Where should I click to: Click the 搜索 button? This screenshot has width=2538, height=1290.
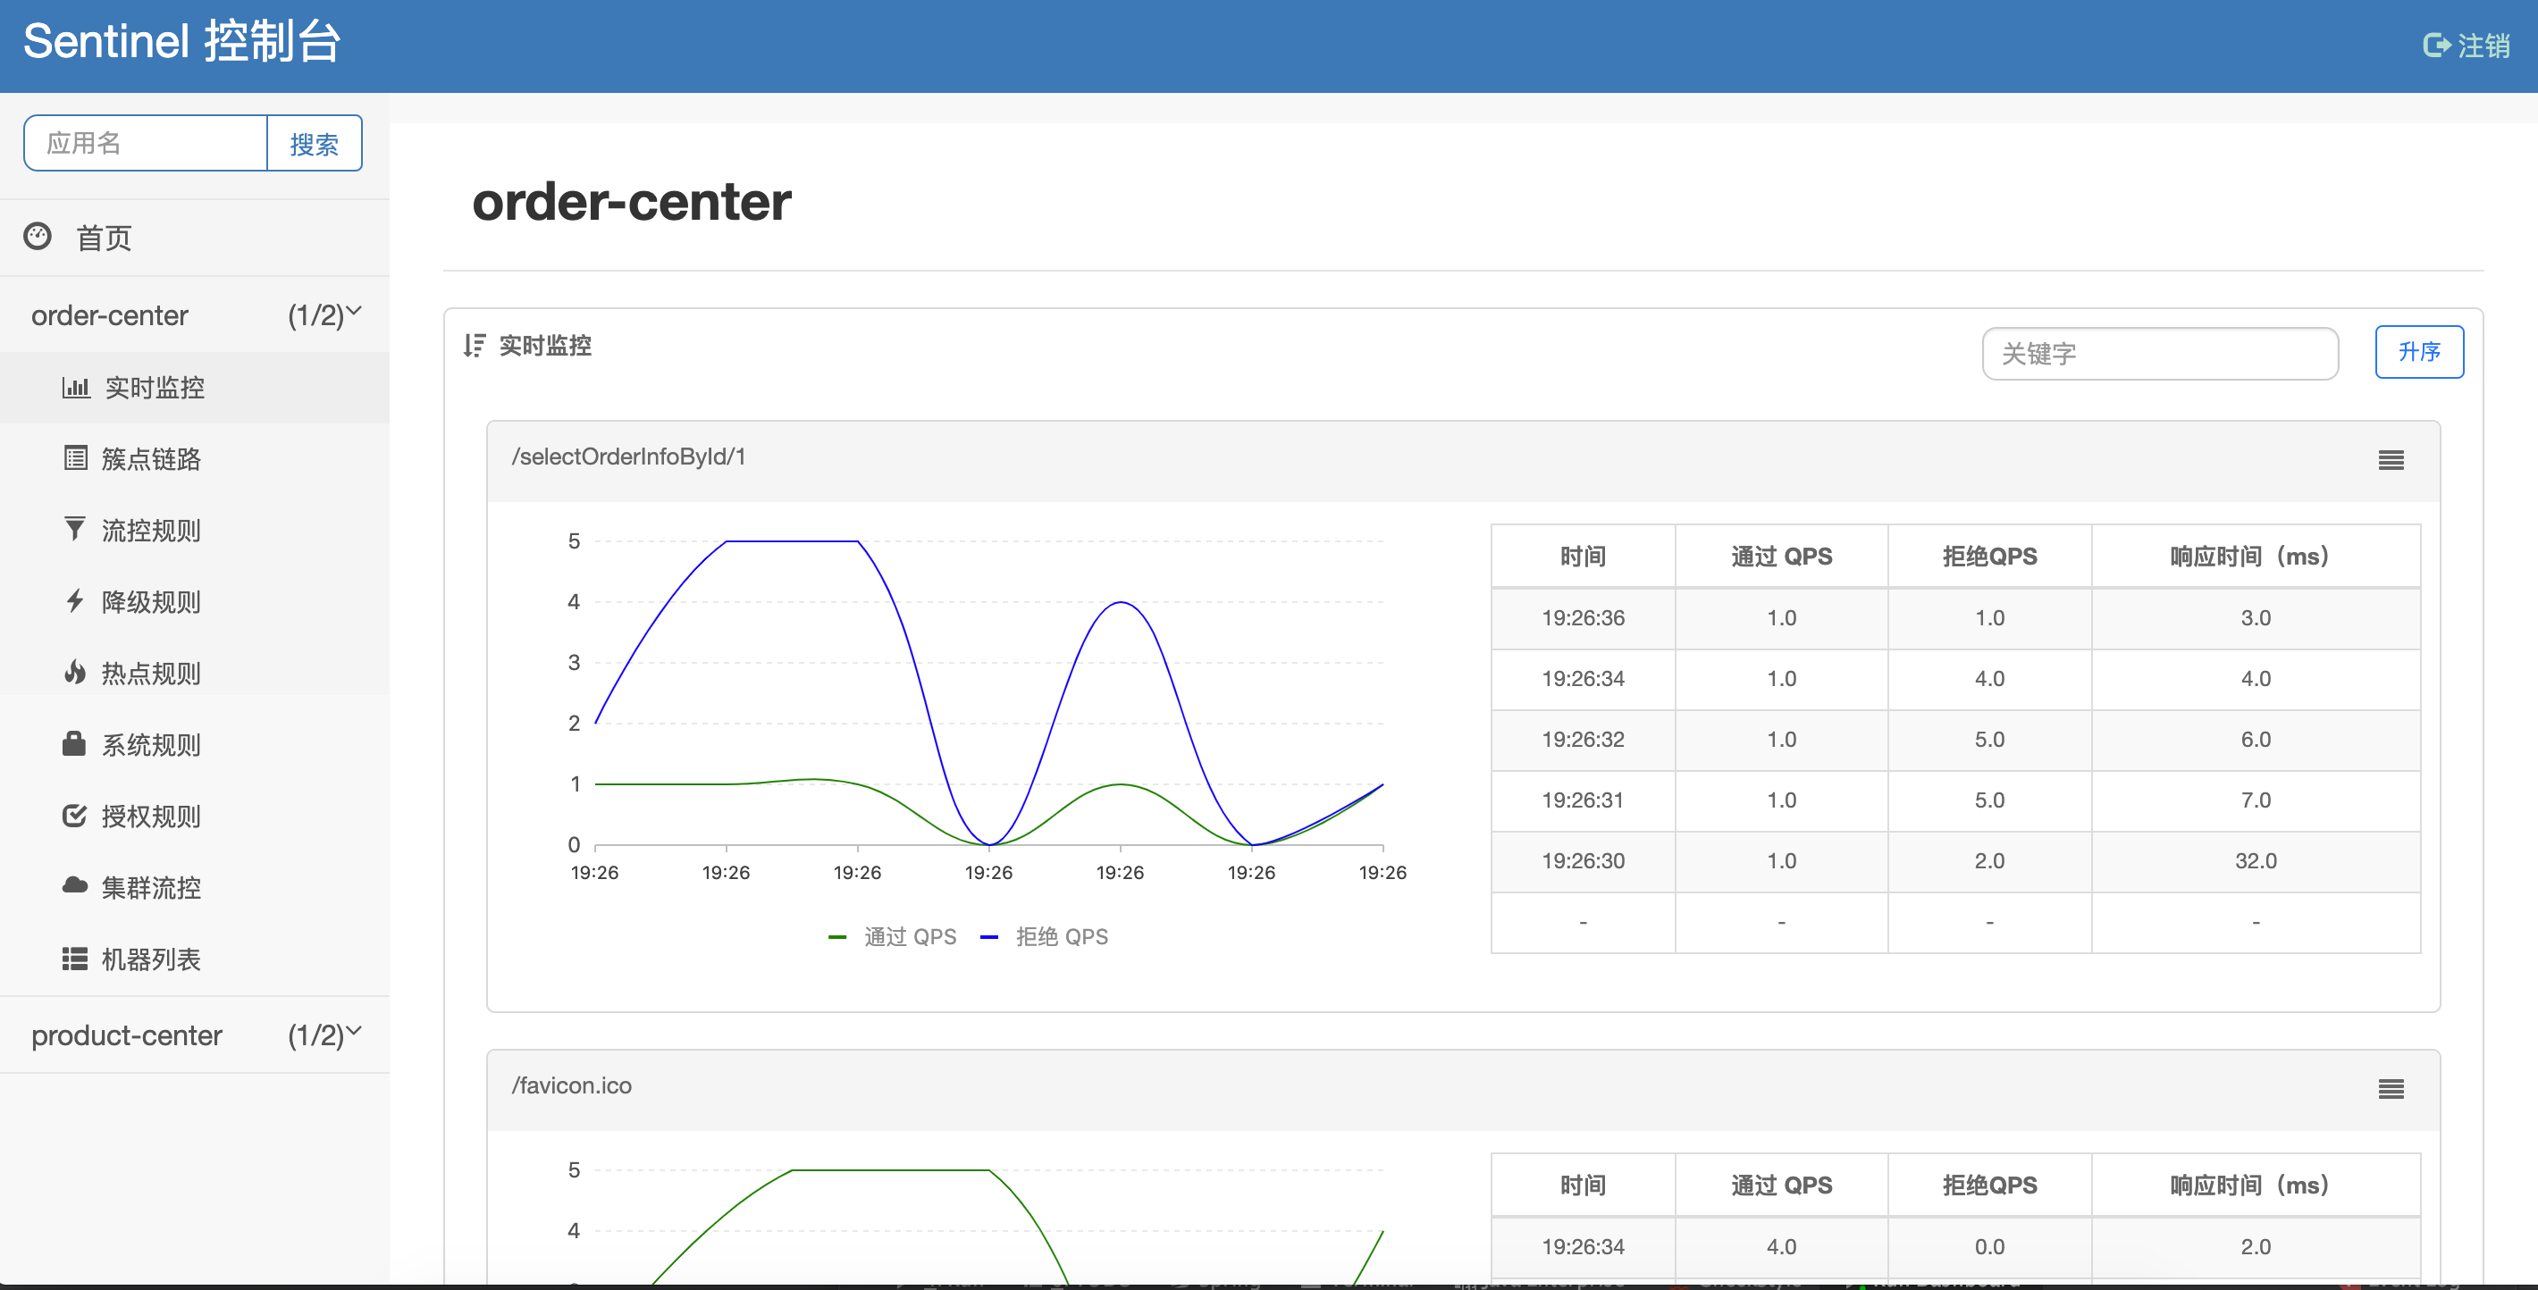click(315, 144)
